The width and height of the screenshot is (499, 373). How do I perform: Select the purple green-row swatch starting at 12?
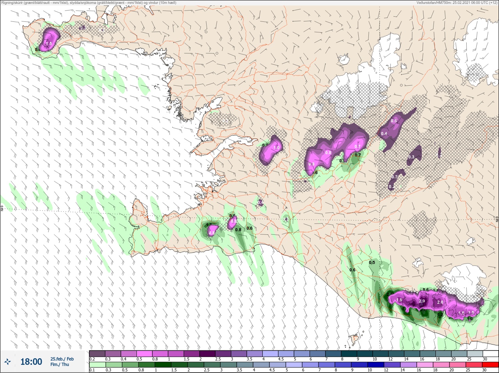[x=393, y=365]
